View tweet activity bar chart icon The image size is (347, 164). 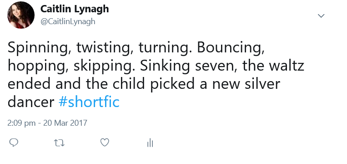tap(150, 143)
